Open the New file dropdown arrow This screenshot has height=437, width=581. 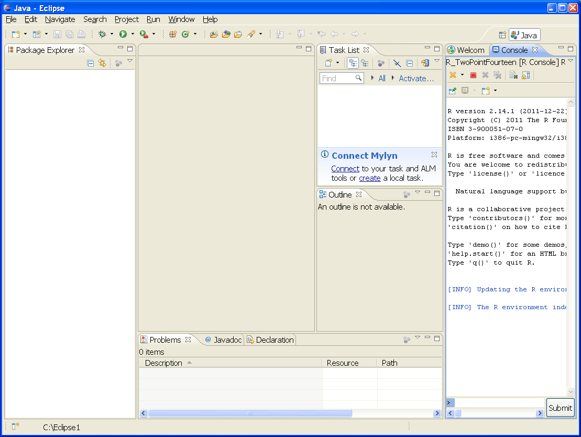(25, 34)
